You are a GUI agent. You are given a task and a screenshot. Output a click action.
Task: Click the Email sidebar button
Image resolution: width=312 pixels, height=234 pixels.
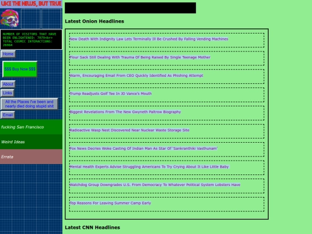(x=8, y=115)
